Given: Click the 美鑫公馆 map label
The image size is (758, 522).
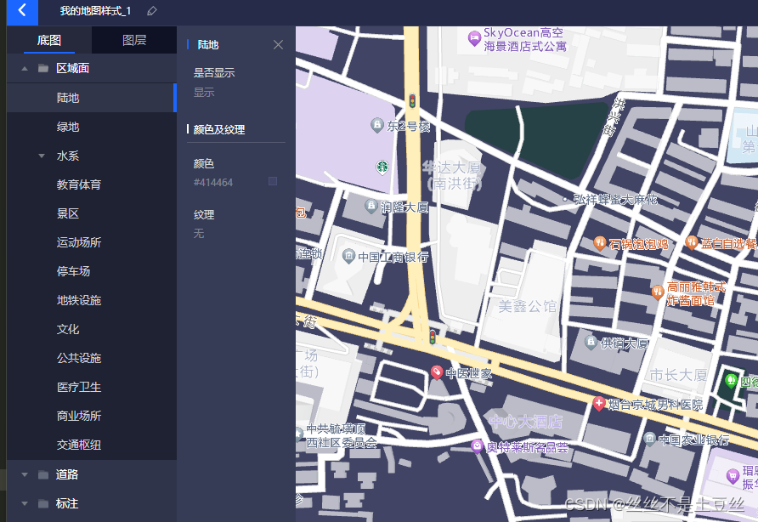Looking at the screenshot, I should point(527,306).
